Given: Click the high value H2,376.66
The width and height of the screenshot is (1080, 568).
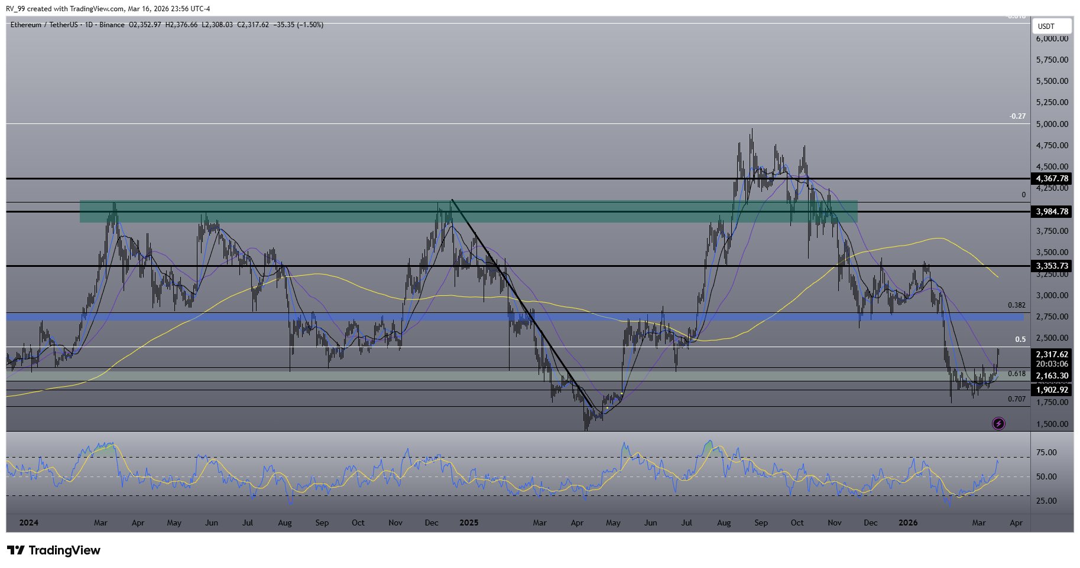Looking at the screenshot, I should (x=181, y=25).
